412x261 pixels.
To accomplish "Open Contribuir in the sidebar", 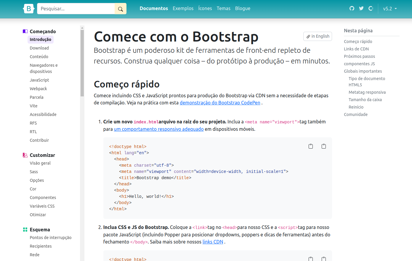I will click(39, 140).
